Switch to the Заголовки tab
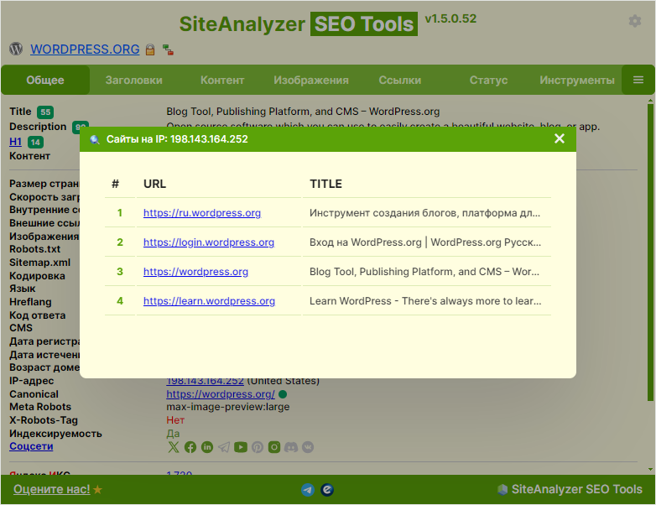Viewport: 656px width, 505px height. (134, 80)
